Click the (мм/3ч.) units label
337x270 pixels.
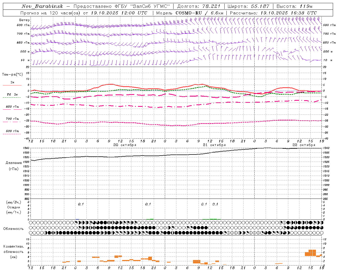point(14,202)
